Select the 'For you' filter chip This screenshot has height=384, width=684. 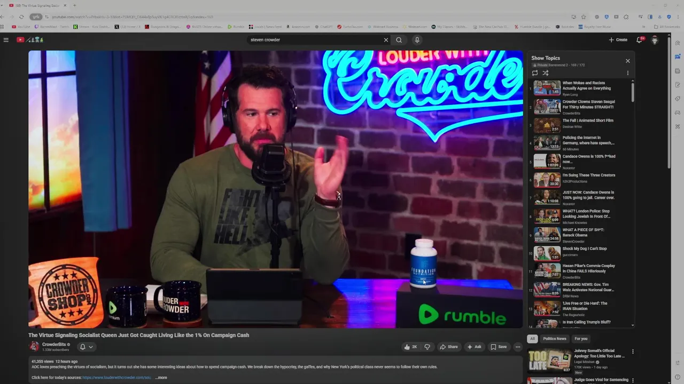point(581,339)
